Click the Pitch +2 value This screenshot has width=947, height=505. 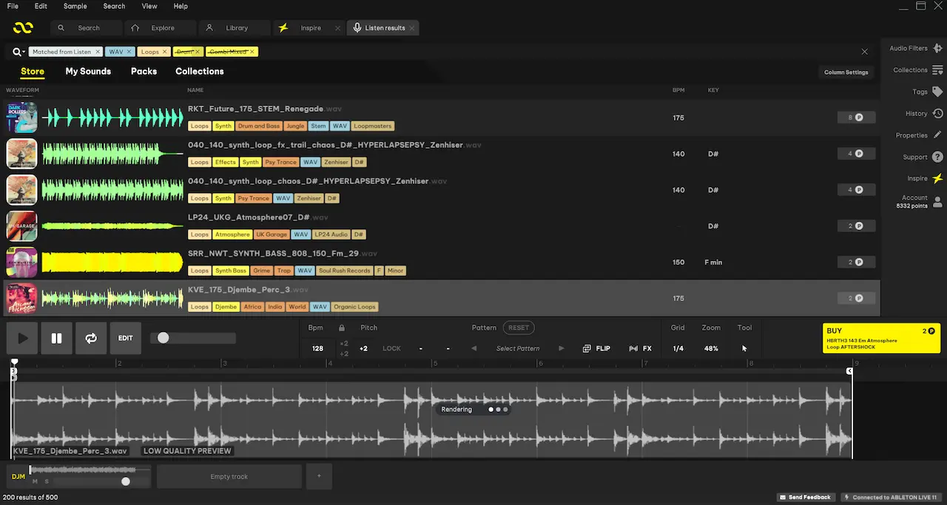(363, 348)
